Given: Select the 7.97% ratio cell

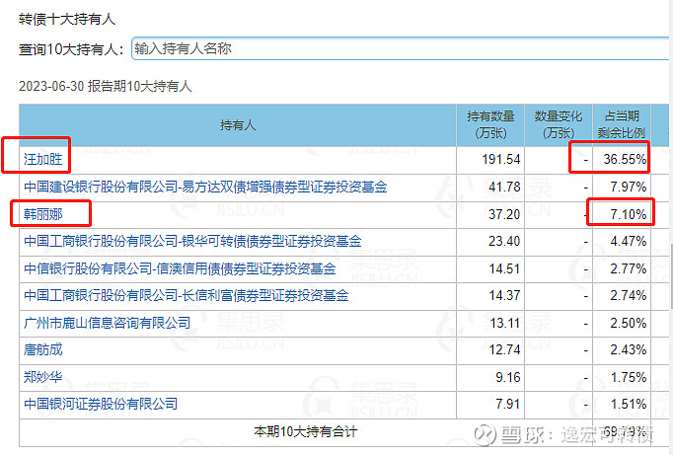Looking at the screenshot, I should [622, 188].
